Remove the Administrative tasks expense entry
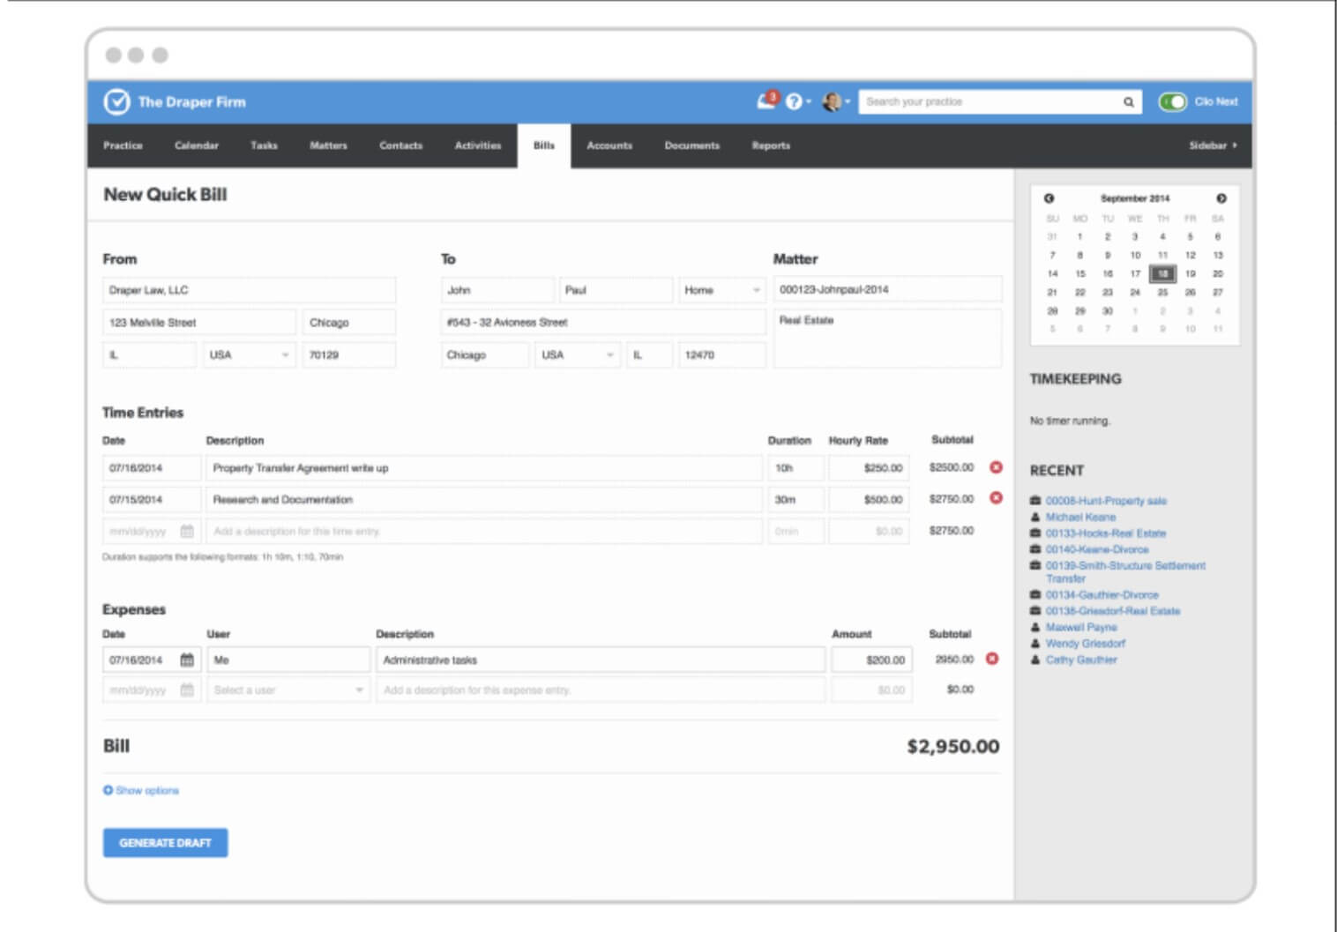Screen dimensions: 1337x932 992,659
